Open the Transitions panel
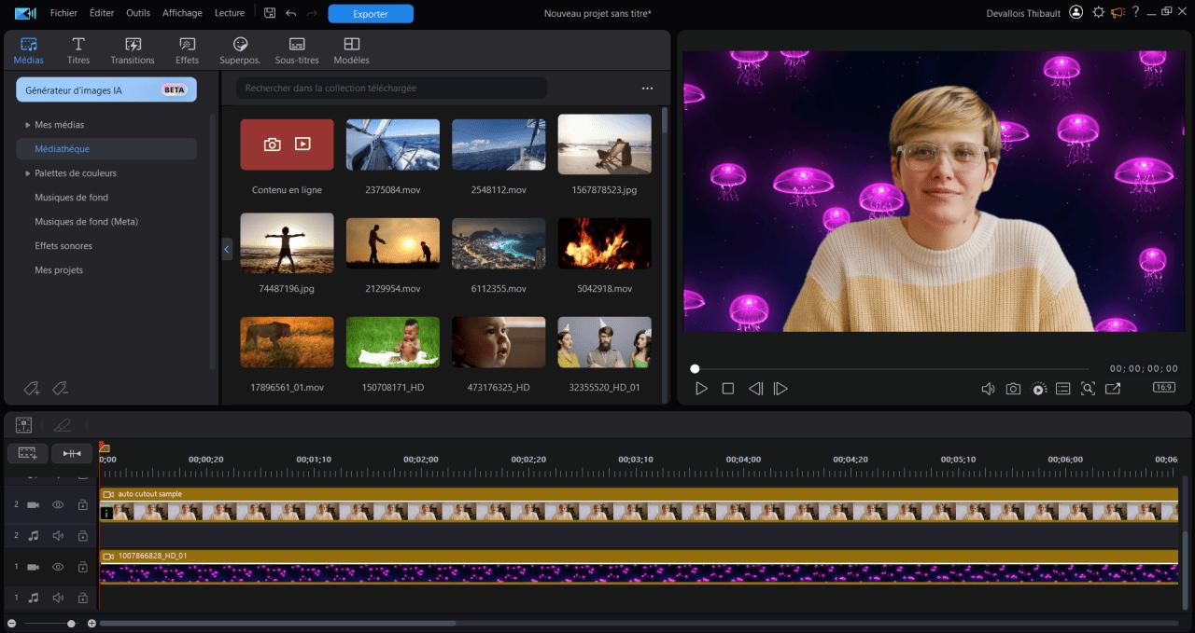This screenshot has height=633, width=1195. (133, 50)
